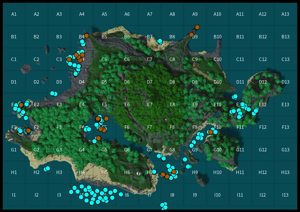Click the rightmost orange marker above the F5 label
The height and width of the screenshot is (212, 300).
(106, 119)
